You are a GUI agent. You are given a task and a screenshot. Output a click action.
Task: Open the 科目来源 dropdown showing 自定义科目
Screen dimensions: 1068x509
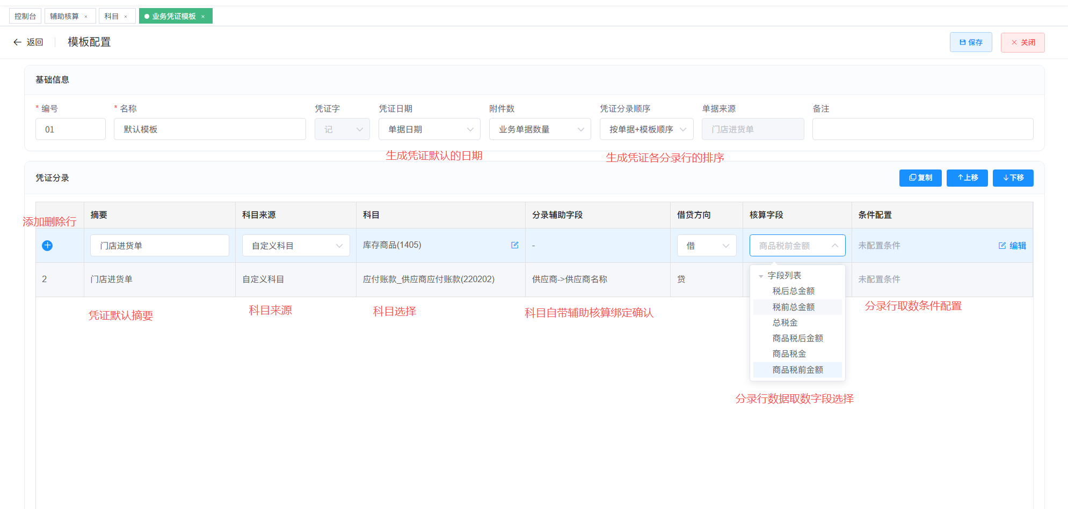[x=296, y=246]
